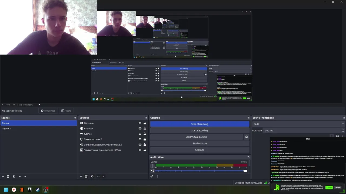Adjust Games volume slider handle
Image resolution: width=346 pixels, height=194 pixels.
(245, 171)
